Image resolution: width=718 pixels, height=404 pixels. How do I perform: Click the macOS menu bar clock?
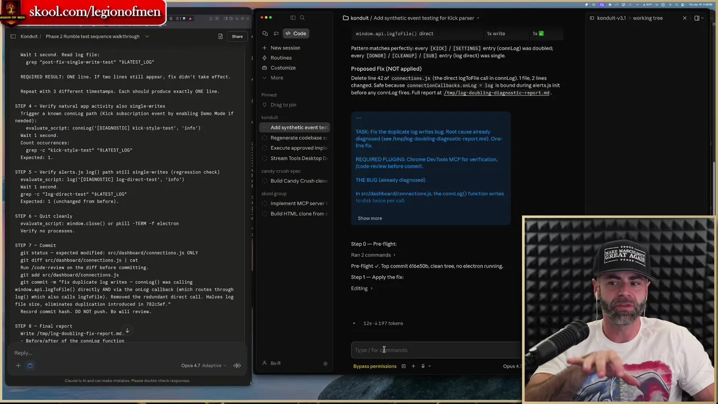702,4
